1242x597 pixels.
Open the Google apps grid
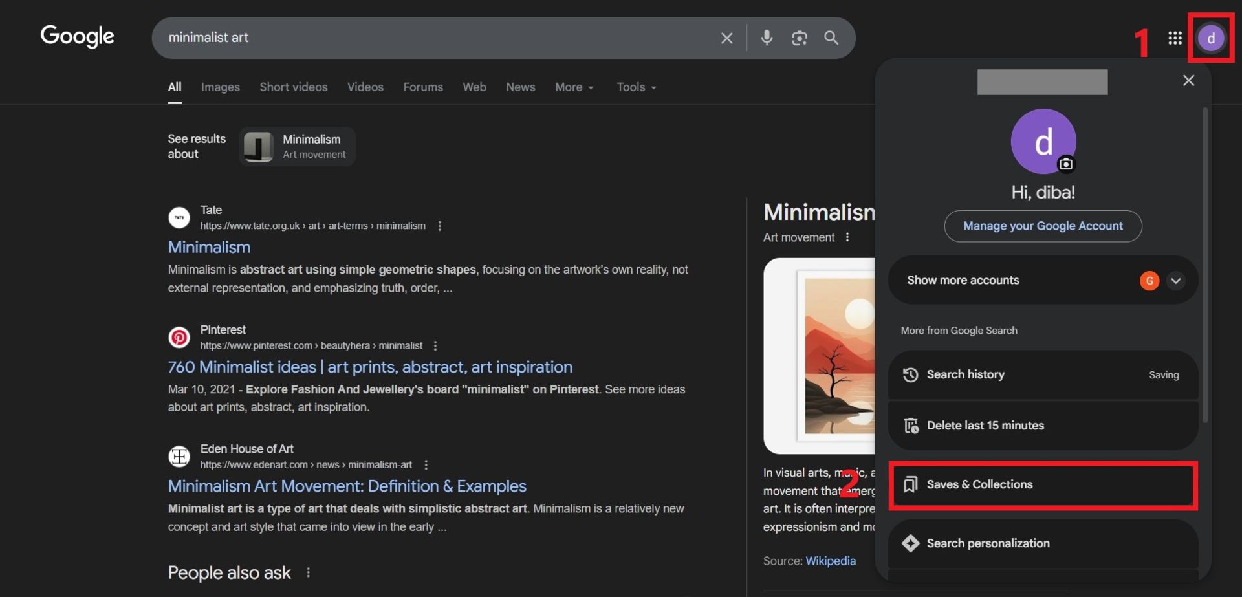click(1175, 38)
